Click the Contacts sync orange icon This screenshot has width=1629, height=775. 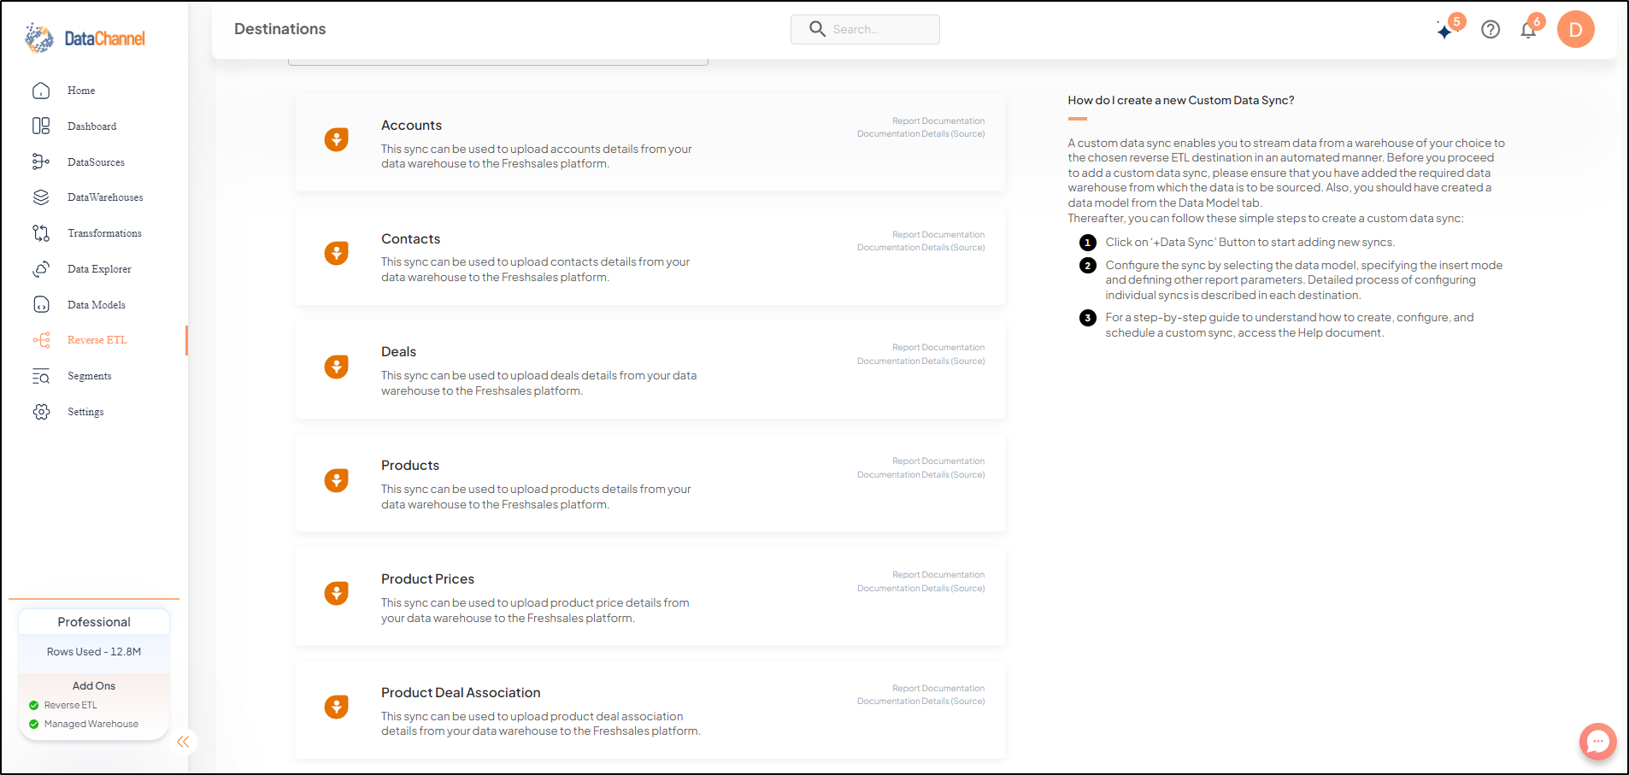(337, 253)
